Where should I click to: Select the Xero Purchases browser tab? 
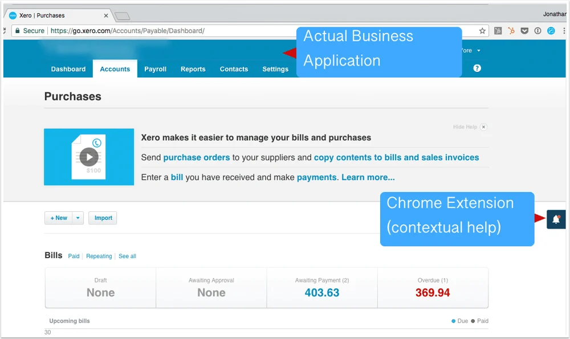[58, 15]
